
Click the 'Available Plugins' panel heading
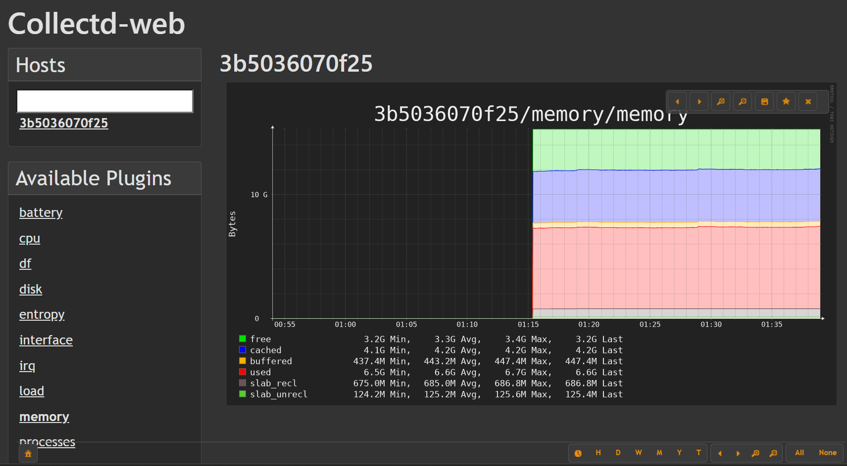click(x=94, y=178)
